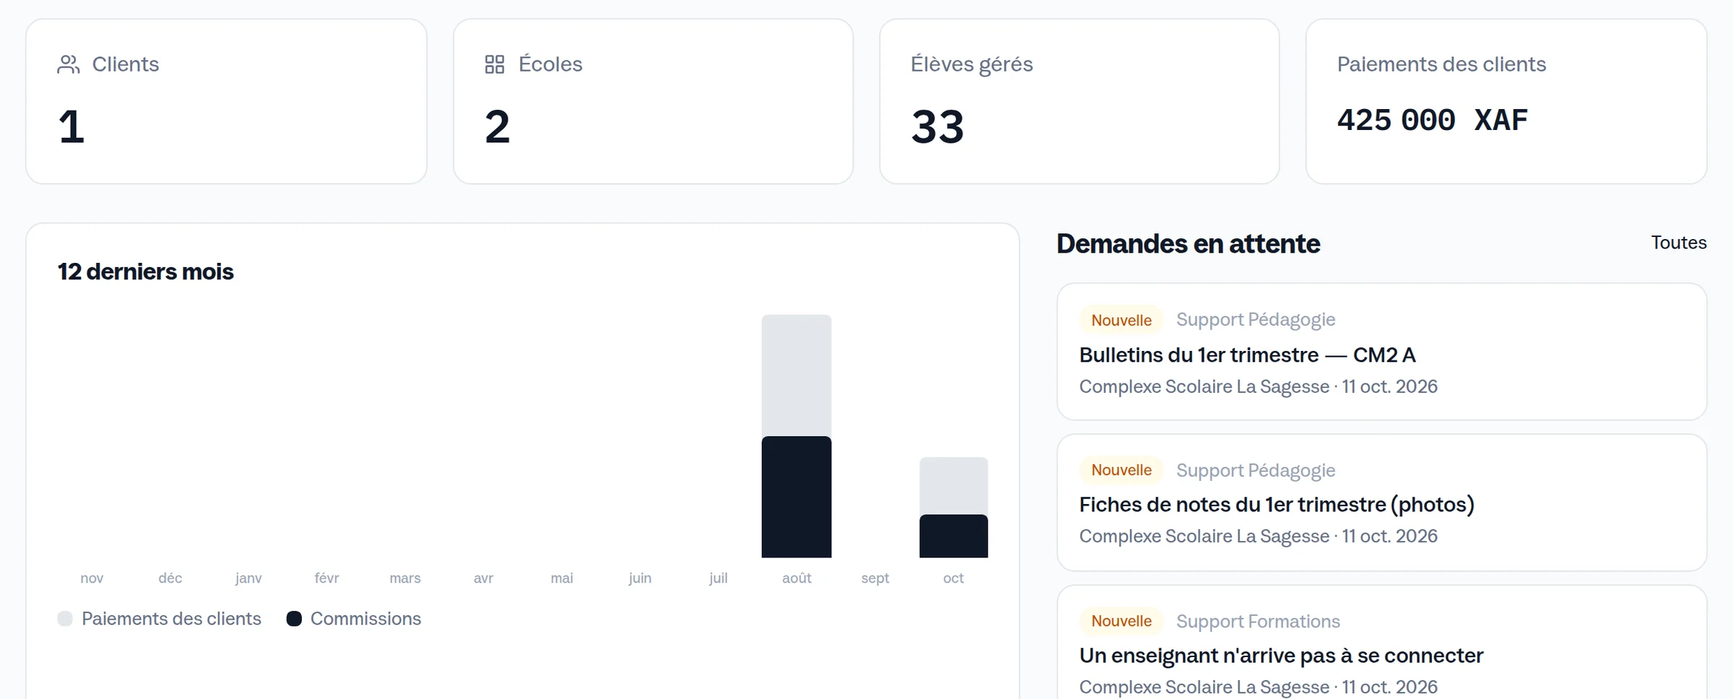
Task: Click the 12 derniers mois heading
Action: pos(145,272)
